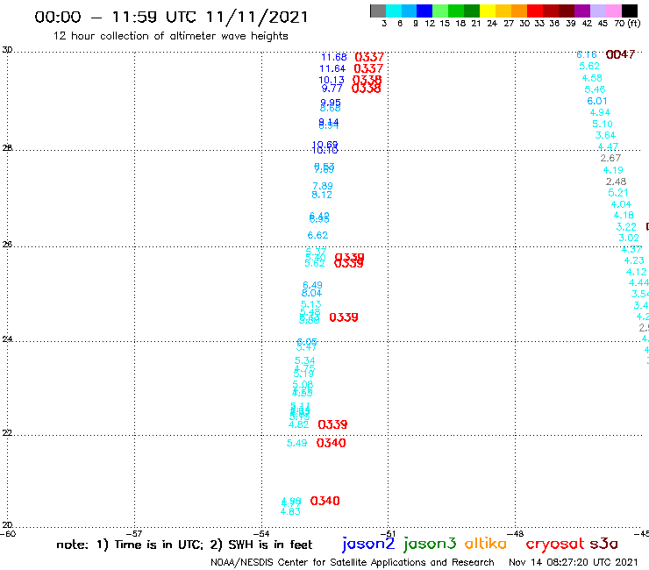Click the longitude axis label -48
Viewport: 649px width, 570px height.
pyautogui.click(x=516, y=534)
